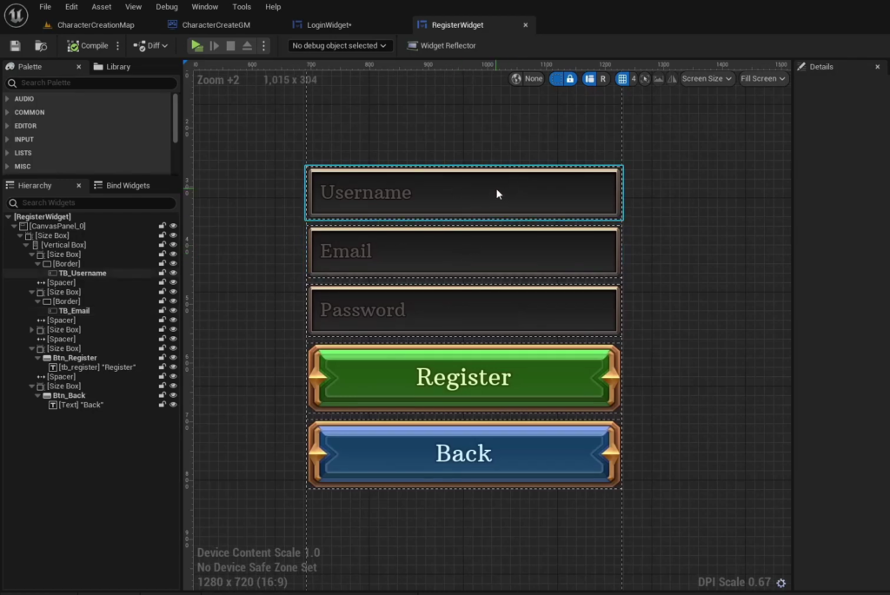Toggle the render transform R button
The width and height of the screenshot is (890, 595).
[603, 79]
